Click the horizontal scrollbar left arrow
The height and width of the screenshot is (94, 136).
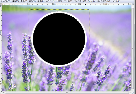point(4,93)
